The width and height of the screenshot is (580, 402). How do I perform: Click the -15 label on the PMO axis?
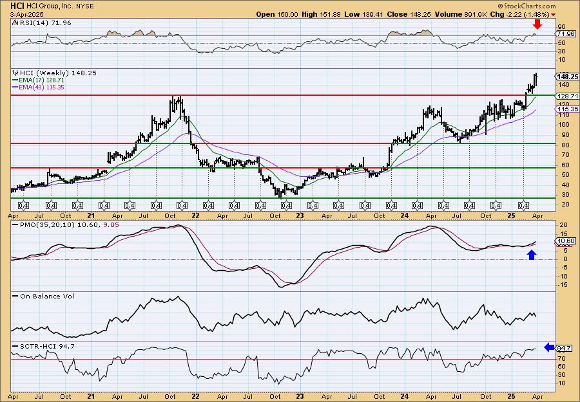(563, 284)
